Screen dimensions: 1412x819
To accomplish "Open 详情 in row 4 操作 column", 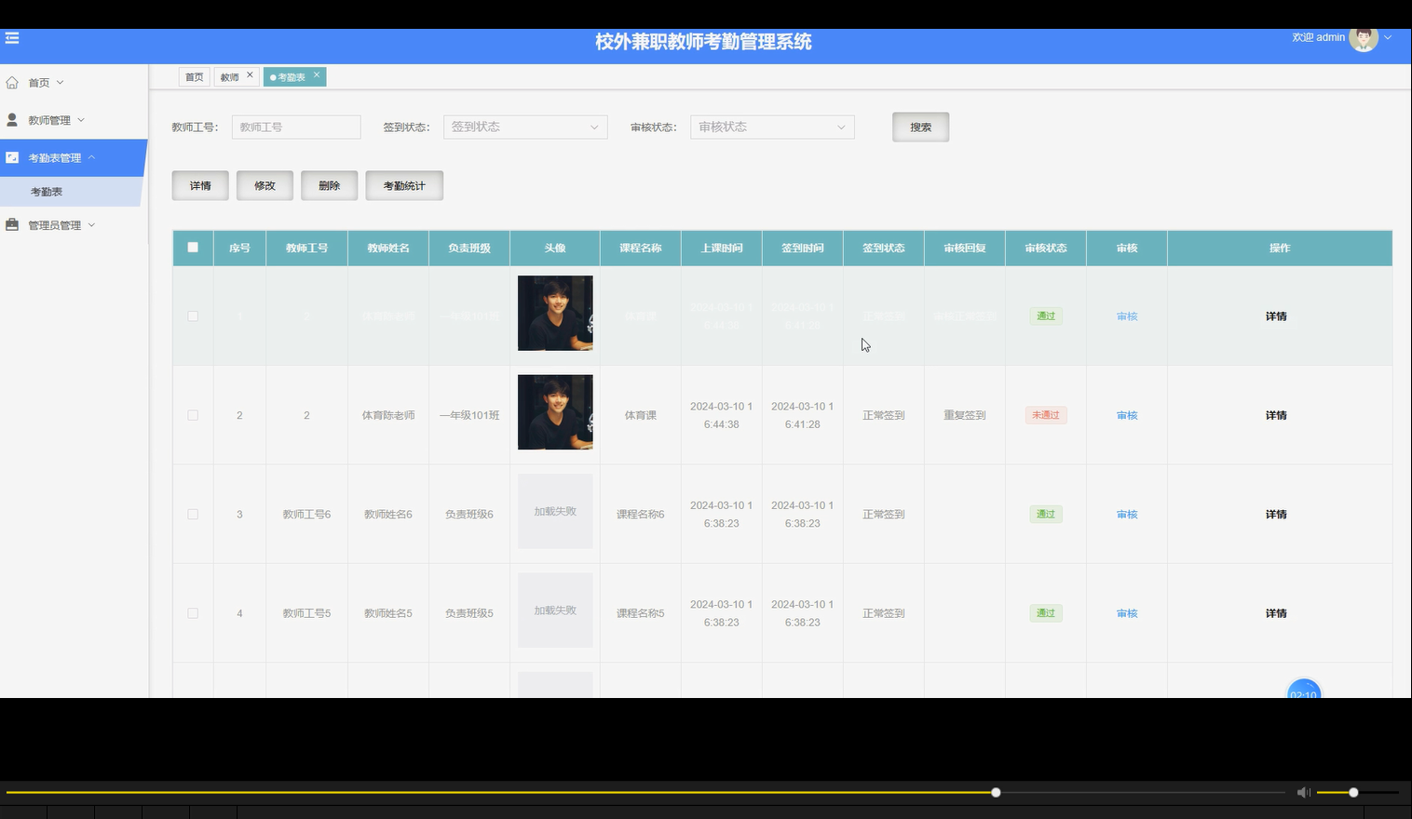I will pyautogui.click(x=1276, y=613).
